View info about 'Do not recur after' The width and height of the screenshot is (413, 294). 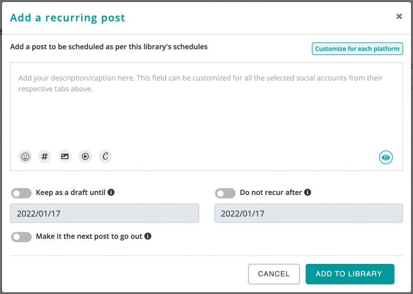[x=308, y=193]
